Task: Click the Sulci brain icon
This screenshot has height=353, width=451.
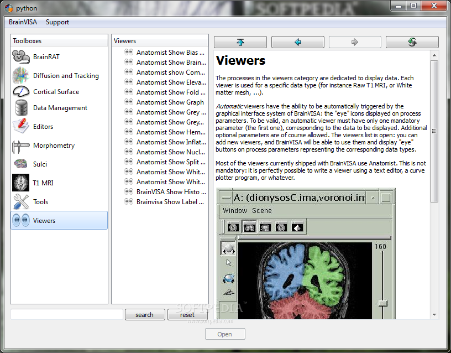Action: [x=20, y=164]
